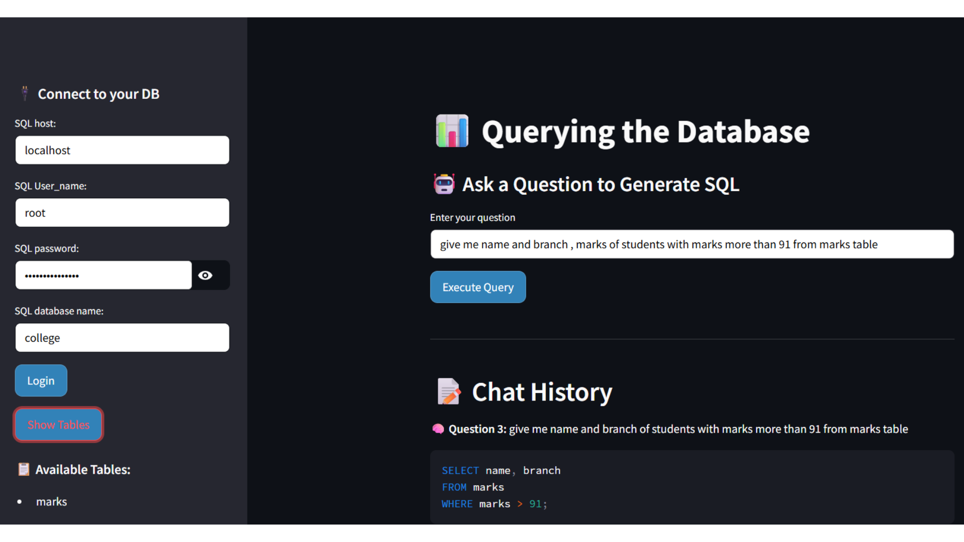
Task: Click the SQL database name field containing college
Action: 122,338
